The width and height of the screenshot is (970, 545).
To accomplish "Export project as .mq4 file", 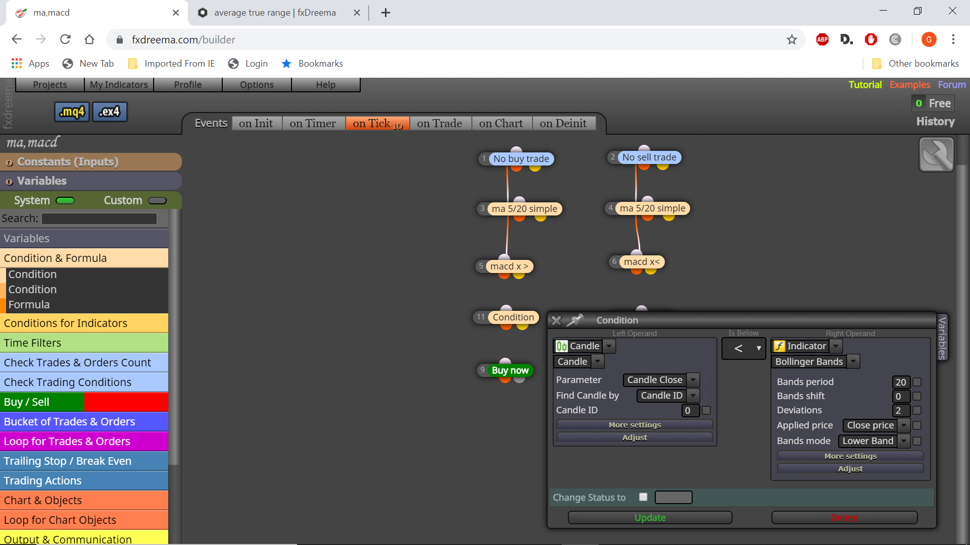I will pos(72,112).
